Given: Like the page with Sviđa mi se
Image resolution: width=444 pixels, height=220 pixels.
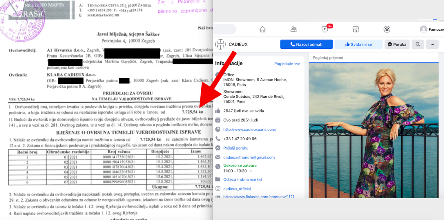Looking at the screenshot, I should point(359,44).
